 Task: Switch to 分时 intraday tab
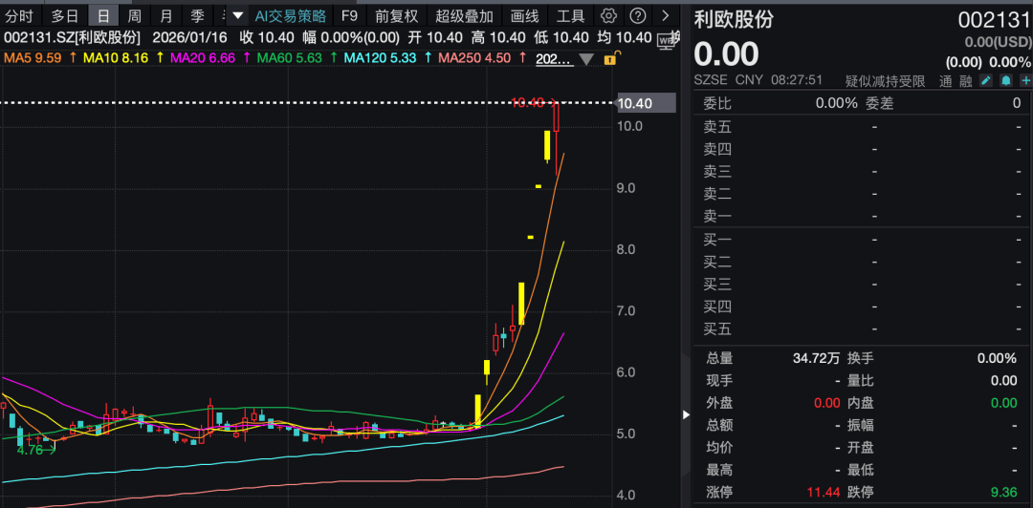pos(19,16)
